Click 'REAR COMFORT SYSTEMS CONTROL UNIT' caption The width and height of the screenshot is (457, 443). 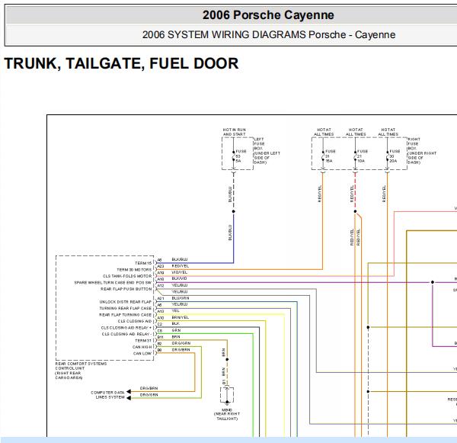tap(81, 371)
